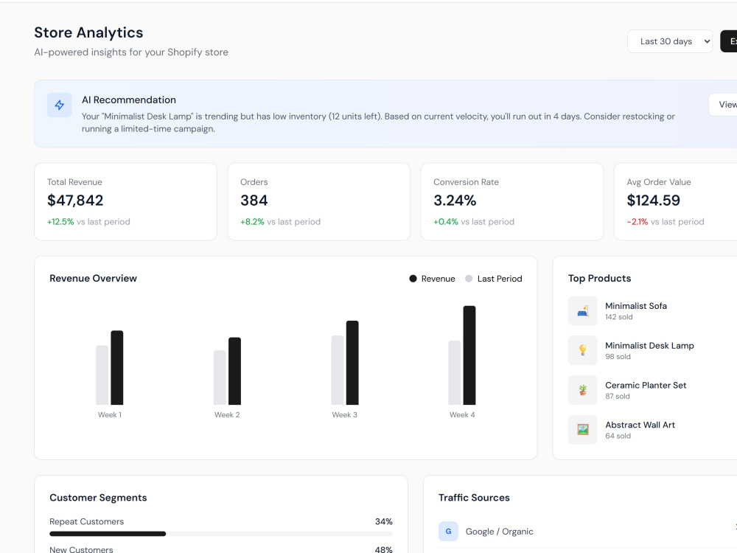
Task: Click the Revenue Overview heading
Action: [93, 279]
